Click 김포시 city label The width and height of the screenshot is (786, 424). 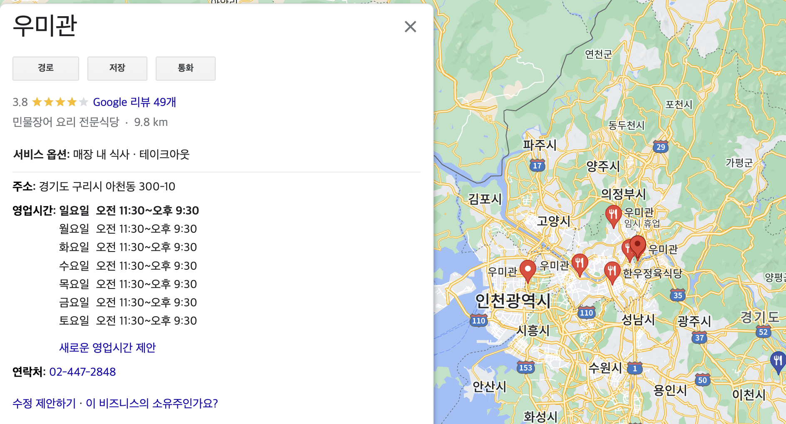(485, 199)
